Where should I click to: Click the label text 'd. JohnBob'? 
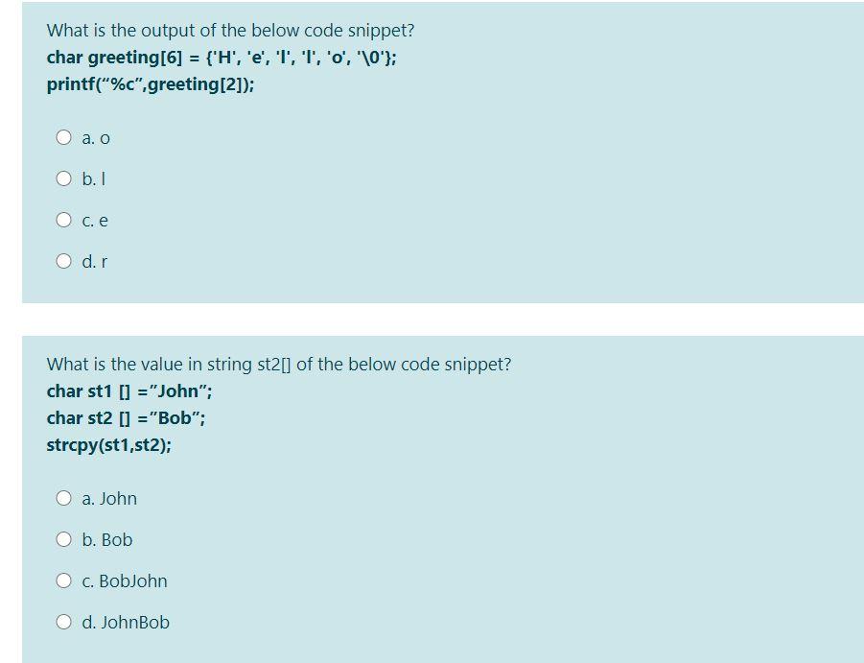point(126,622)
